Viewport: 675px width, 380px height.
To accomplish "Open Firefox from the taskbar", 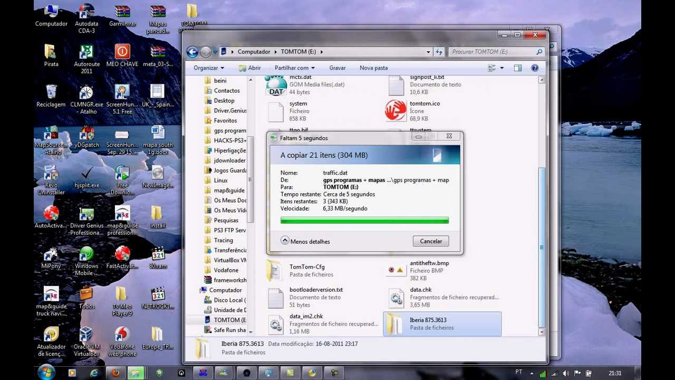I will 115,373.
